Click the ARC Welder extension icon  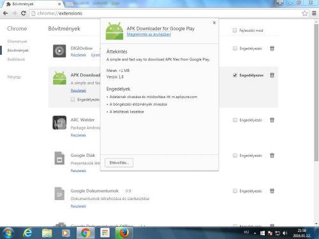[x=59, y=122]
